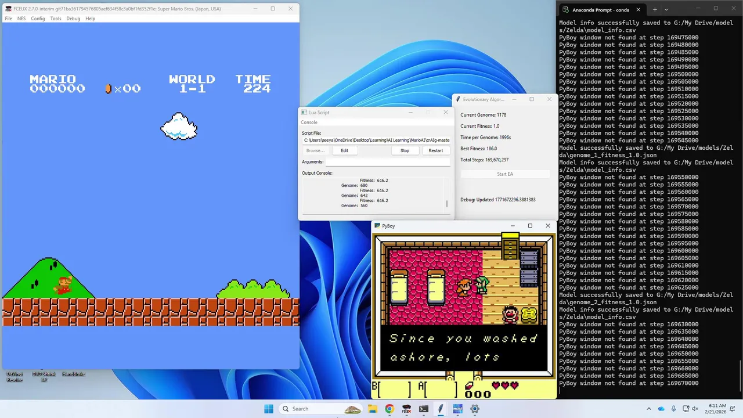Image resolution: width=743 pixels, height=418 pixels.
Task: Click the 'Best Fitness: 186.0' label
Action: point(479,149)
